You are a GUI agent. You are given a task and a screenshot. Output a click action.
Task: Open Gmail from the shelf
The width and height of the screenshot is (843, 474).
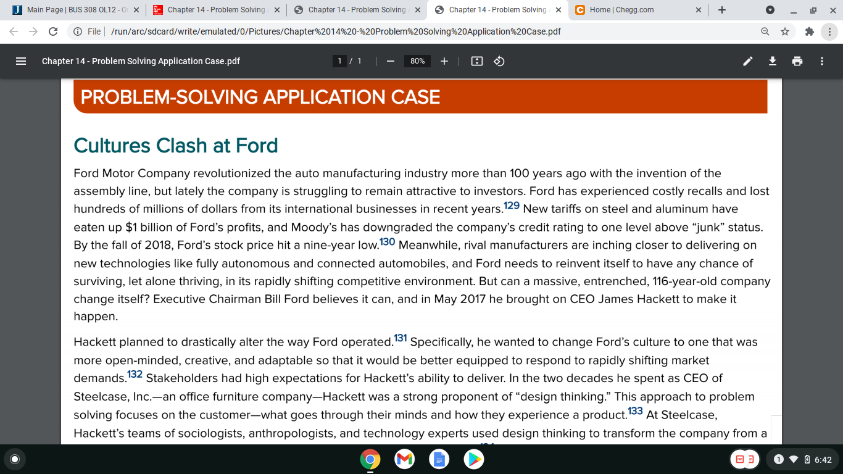coord(404,459)
